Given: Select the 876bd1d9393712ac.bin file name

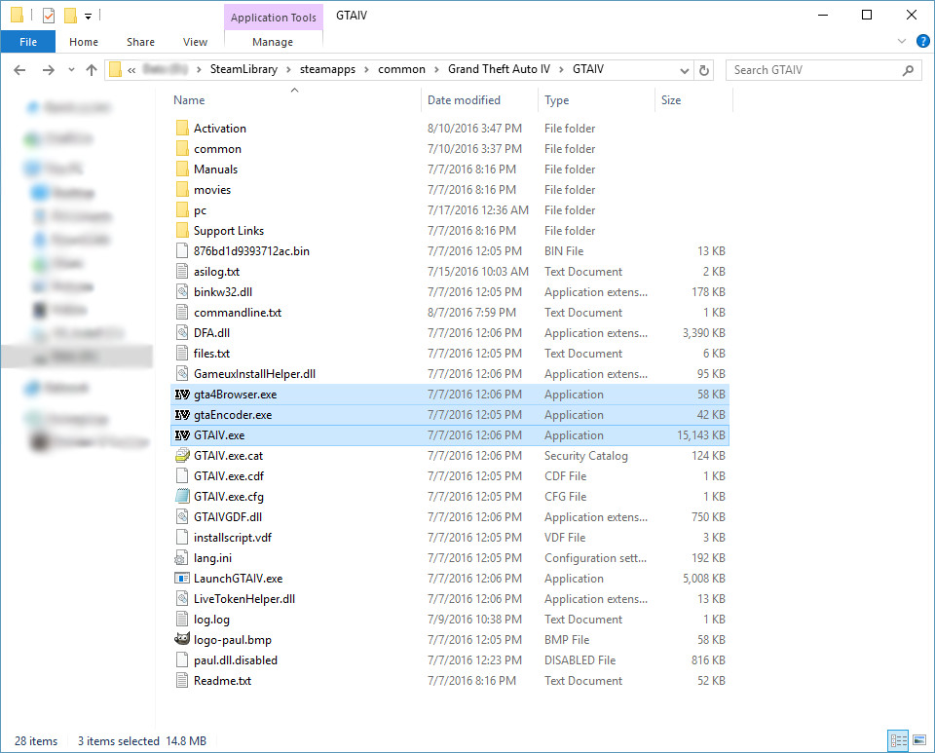Looking at the screenshot, I should 251,251.
